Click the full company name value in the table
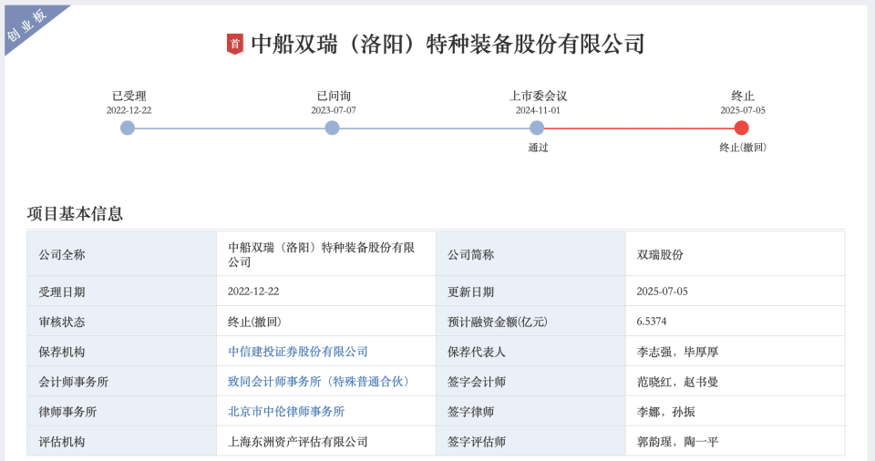The height and width of the screenshot is (461, 875). (x=322, y=254)
